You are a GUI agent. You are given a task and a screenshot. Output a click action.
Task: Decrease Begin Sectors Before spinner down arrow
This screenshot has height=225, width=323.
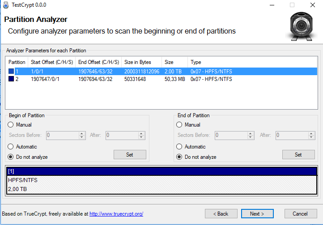point(82,137)
